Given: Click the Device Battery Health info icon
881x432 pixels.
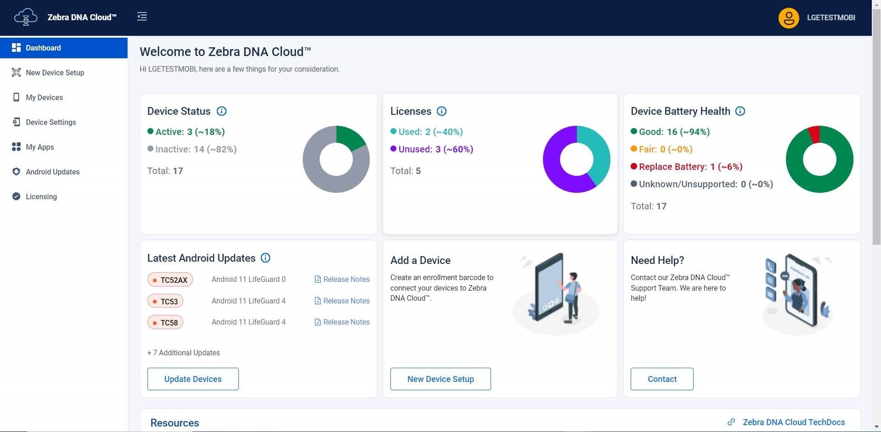Looking at the screenshot, I should pos(740,111).
